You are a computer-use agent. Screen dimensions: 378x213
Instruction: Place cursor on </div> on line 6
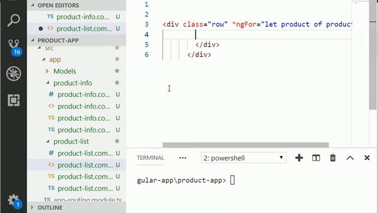[199, 55]
